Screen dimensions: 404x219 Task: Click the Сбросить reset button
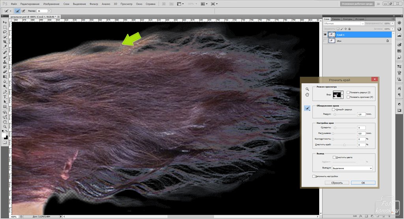coord(337,183)
